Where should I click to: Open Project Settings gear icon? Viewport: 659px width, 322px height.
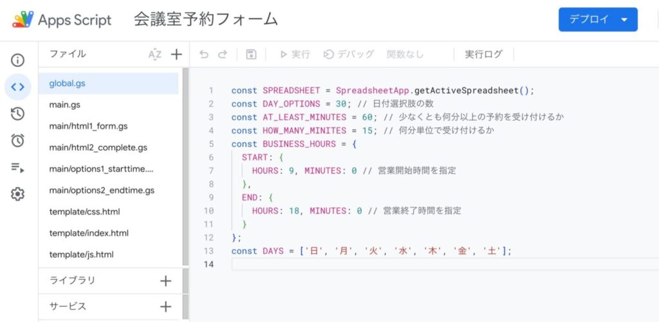pos(17,194)
